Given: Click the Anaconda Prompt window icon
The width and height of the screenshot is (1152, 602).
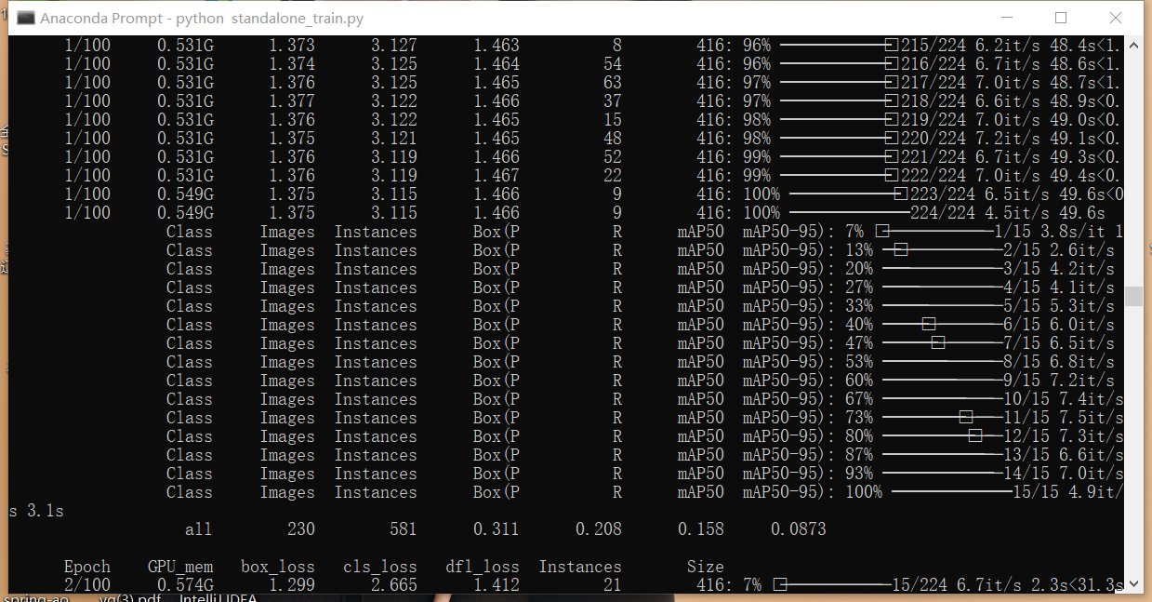Looking at the screenshot, I should click(x=26, y=18).
